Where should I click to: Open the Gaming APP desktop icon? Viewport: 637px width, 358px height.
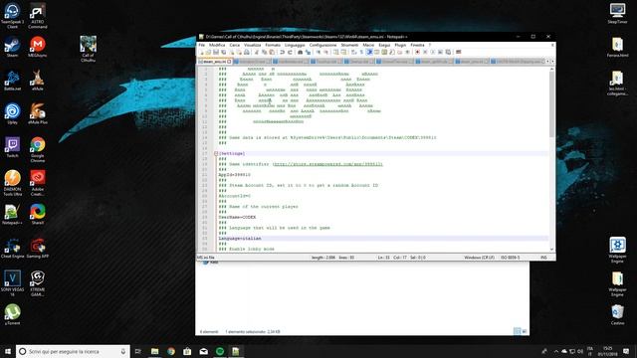38,248
